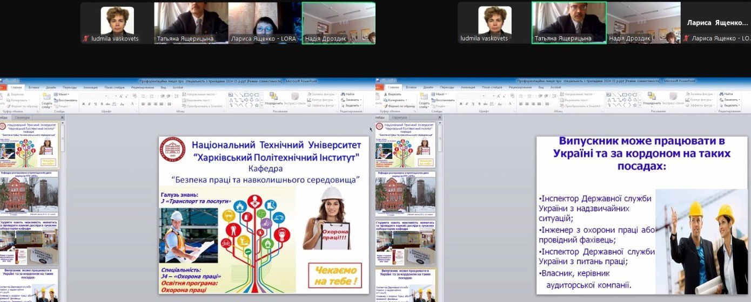Click muted mic icon beside right Лариса Ященко label

tap(687, 39)
